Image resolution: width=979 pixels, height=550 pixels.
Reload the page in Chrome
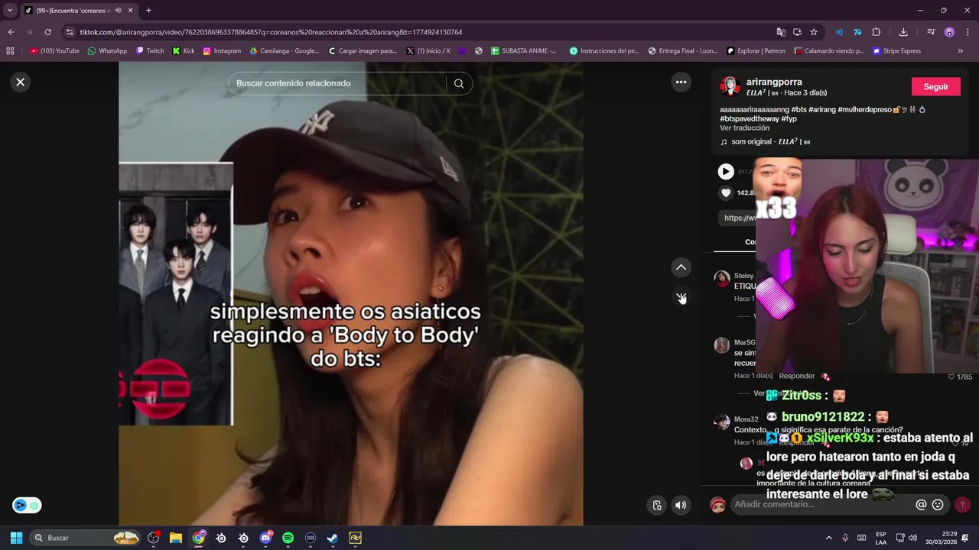click(47, 32)
